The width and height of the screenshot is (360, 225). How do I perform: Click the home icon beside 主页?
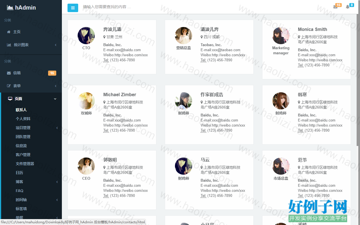(x=9, y=32)
